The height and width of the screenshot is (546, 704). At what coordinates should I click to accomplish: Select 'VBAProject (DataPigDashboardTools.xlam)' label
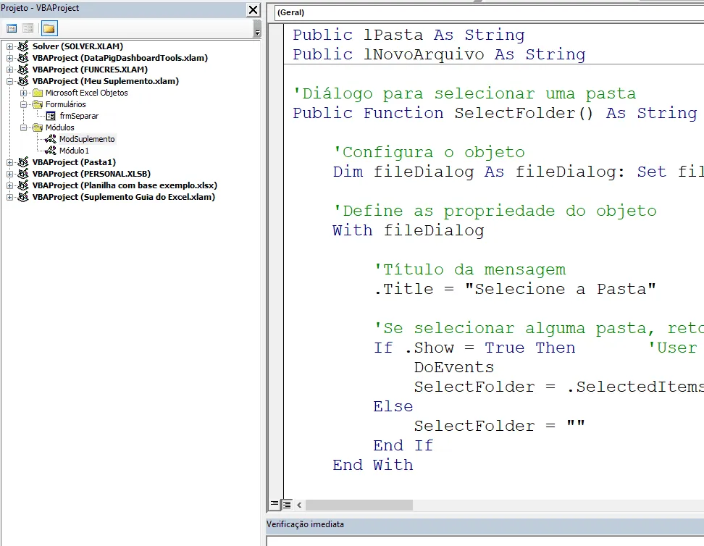coord(120,58)
